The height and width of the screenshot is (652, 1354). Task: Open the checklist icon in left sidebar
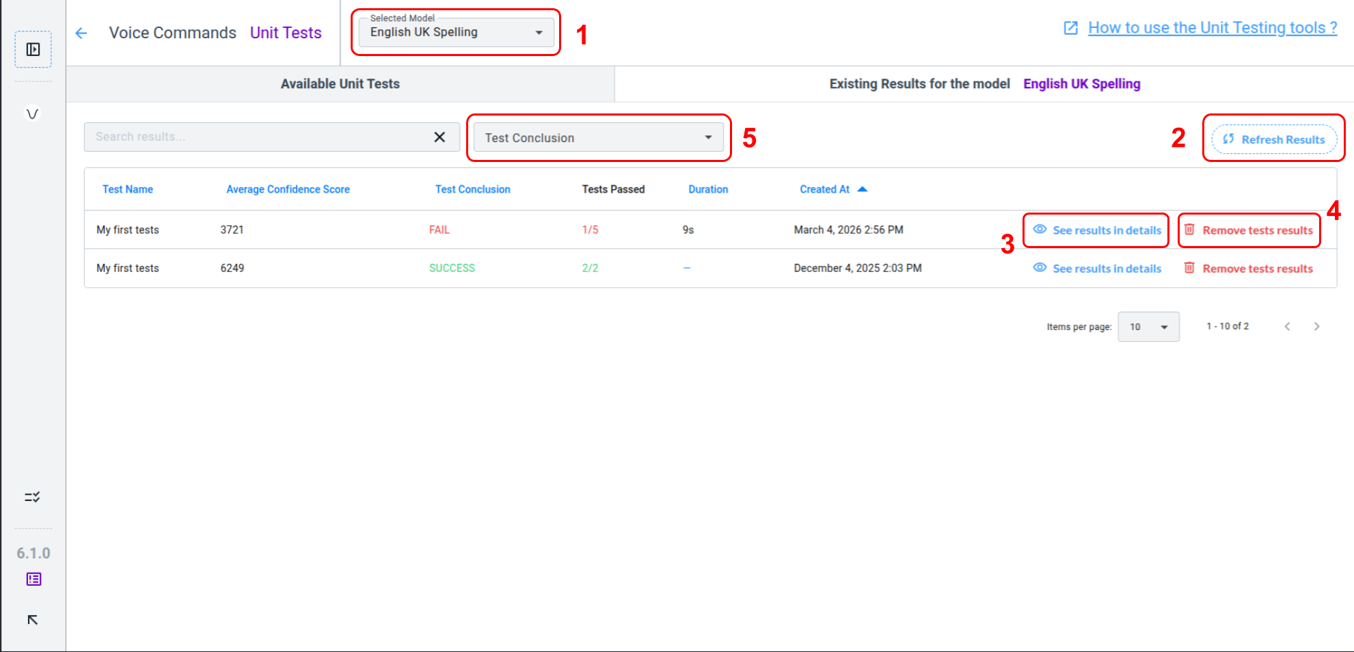click(32, 497)
